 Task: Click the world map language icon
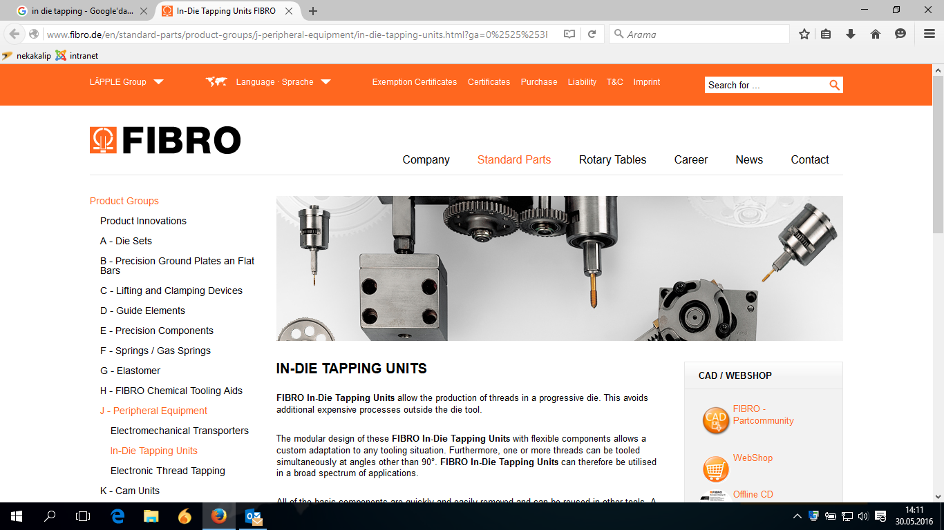tap(216, 81)
